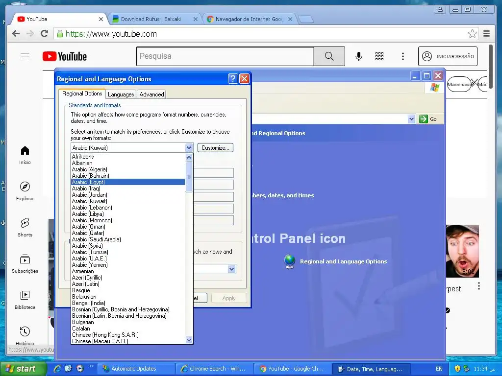
Task: Select Bulgarian in the list
Action: [128, 322]
